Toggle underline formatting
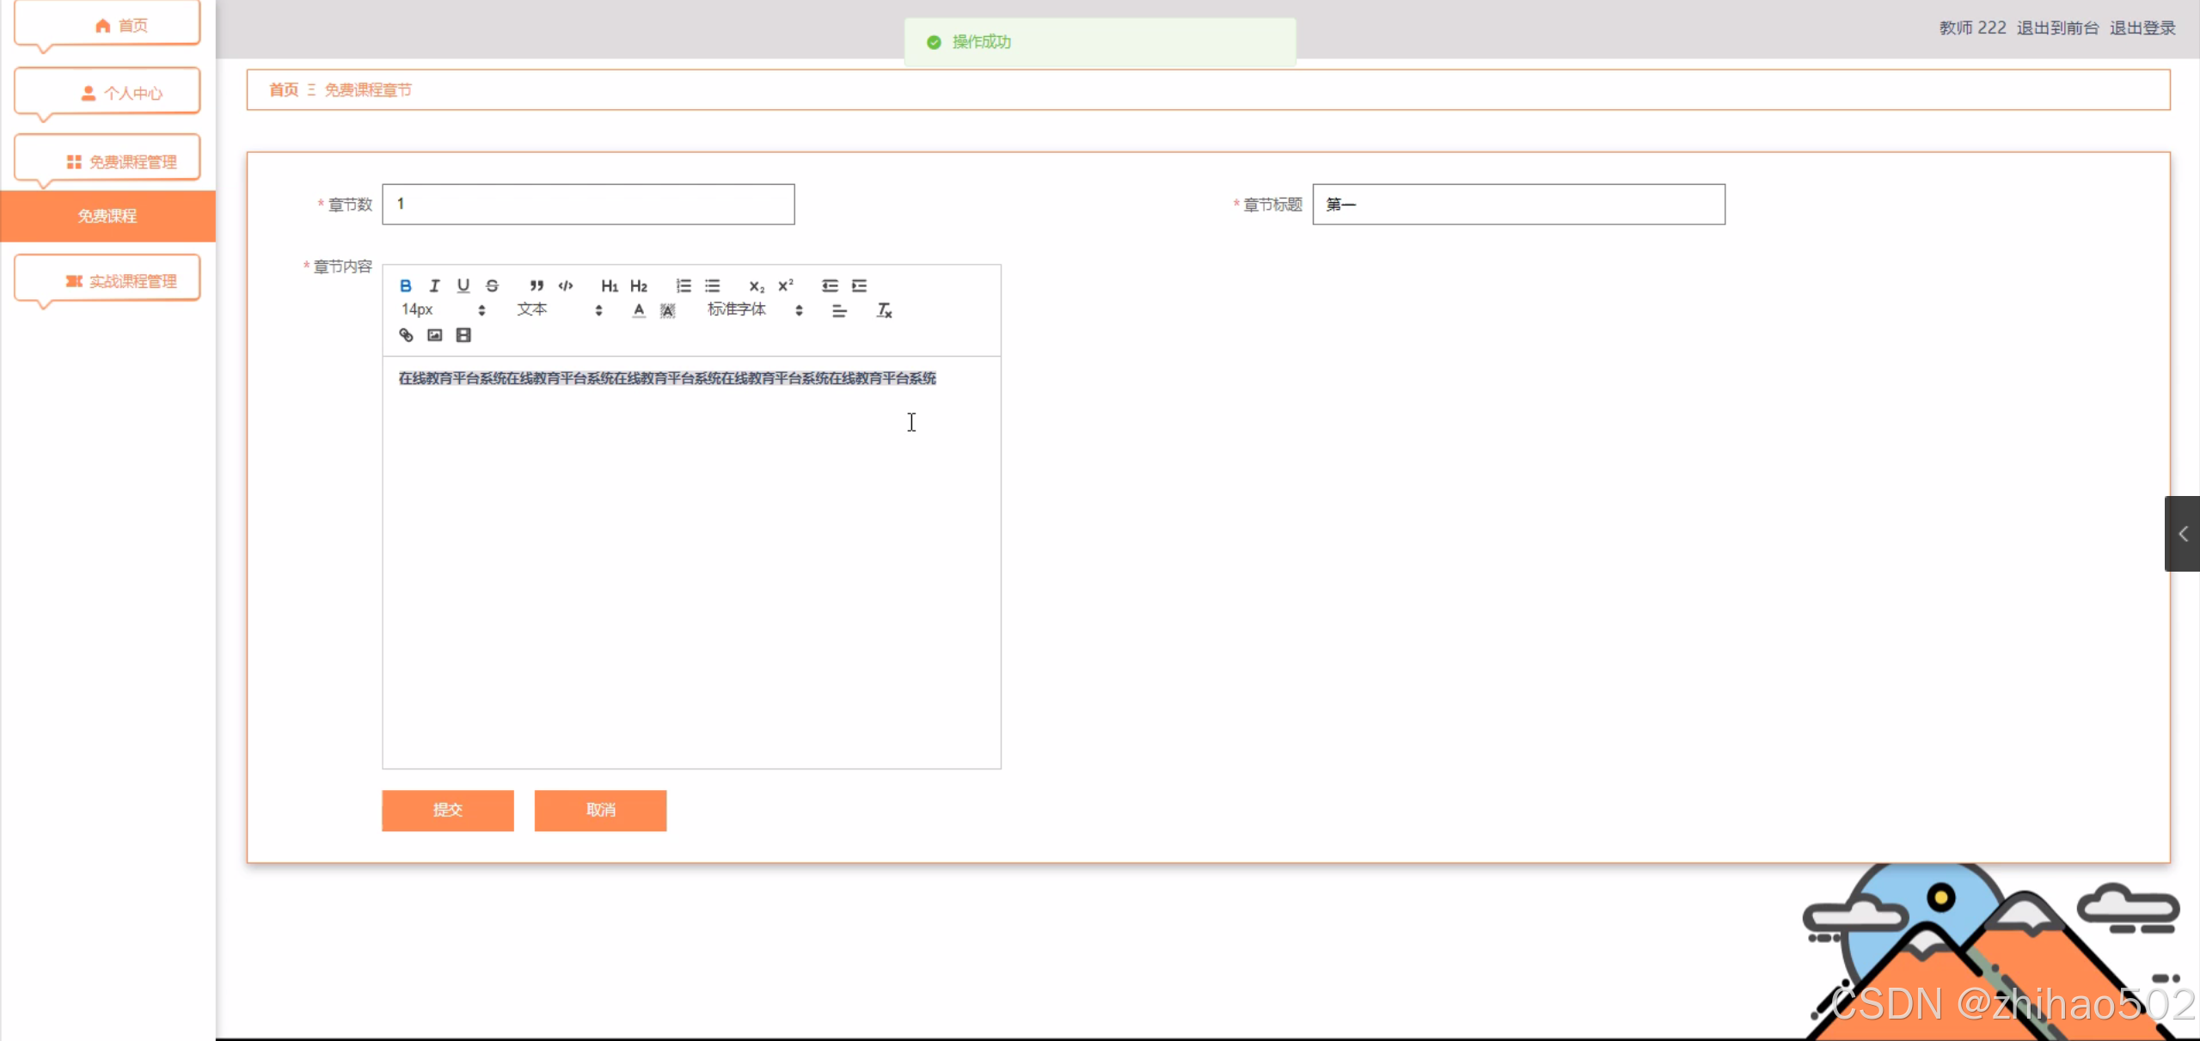 click(x=463, y=285)
